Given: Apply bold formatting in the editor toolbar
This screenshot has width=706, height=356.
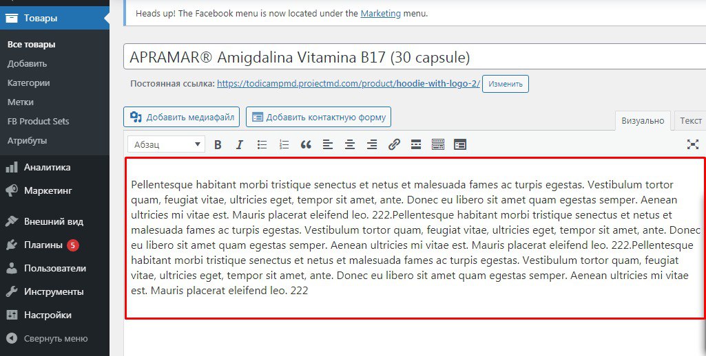Looking at the screenshot, I should (x=218, y=144).
